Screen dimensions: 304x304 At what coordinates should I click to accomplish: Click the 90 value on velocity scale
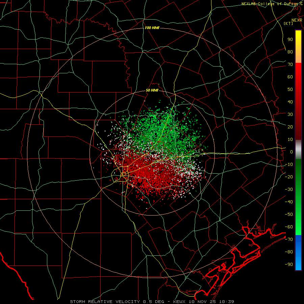point(290,40)
